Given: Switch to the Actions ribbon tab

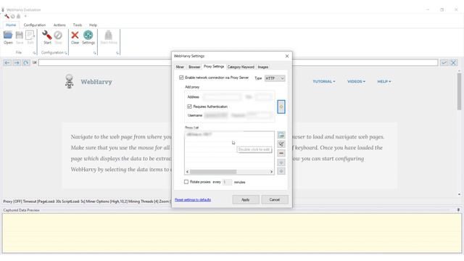Looking at the screenshot, I should (59, 25).
